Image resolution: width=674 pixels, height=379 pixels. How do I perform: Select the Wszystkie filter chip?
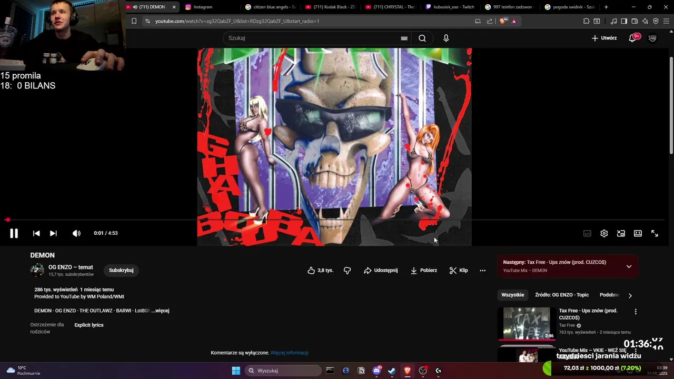click(x=513, y=295)
